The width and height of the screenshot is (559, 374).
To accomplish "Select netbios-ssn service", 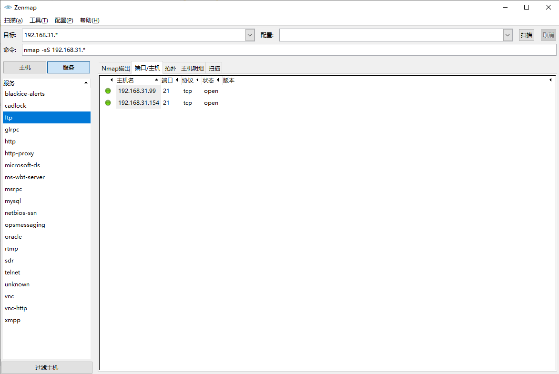I will click(x=46, y=213).
